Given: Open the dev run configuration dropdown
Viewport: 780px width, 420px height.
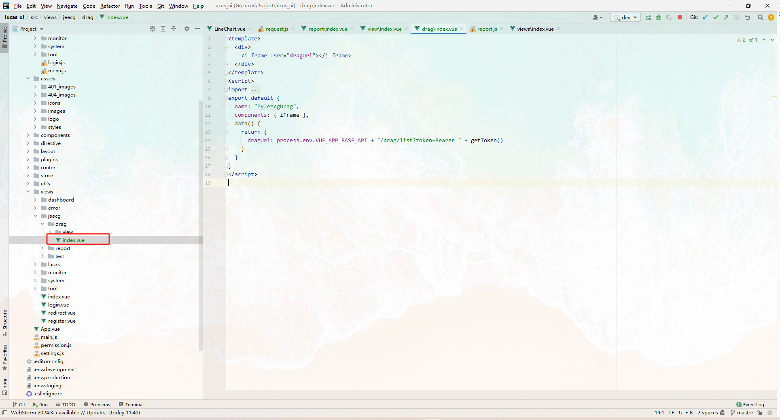Looking at the screenshot, I should 625,17.
